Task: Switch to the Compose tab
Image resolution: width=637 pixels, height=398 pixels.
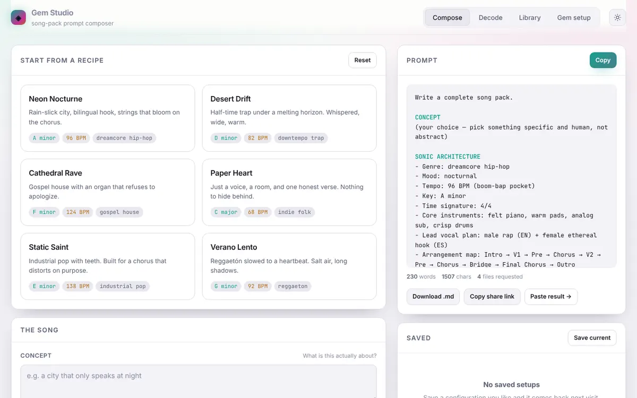Action: click(x=447, y=18)
